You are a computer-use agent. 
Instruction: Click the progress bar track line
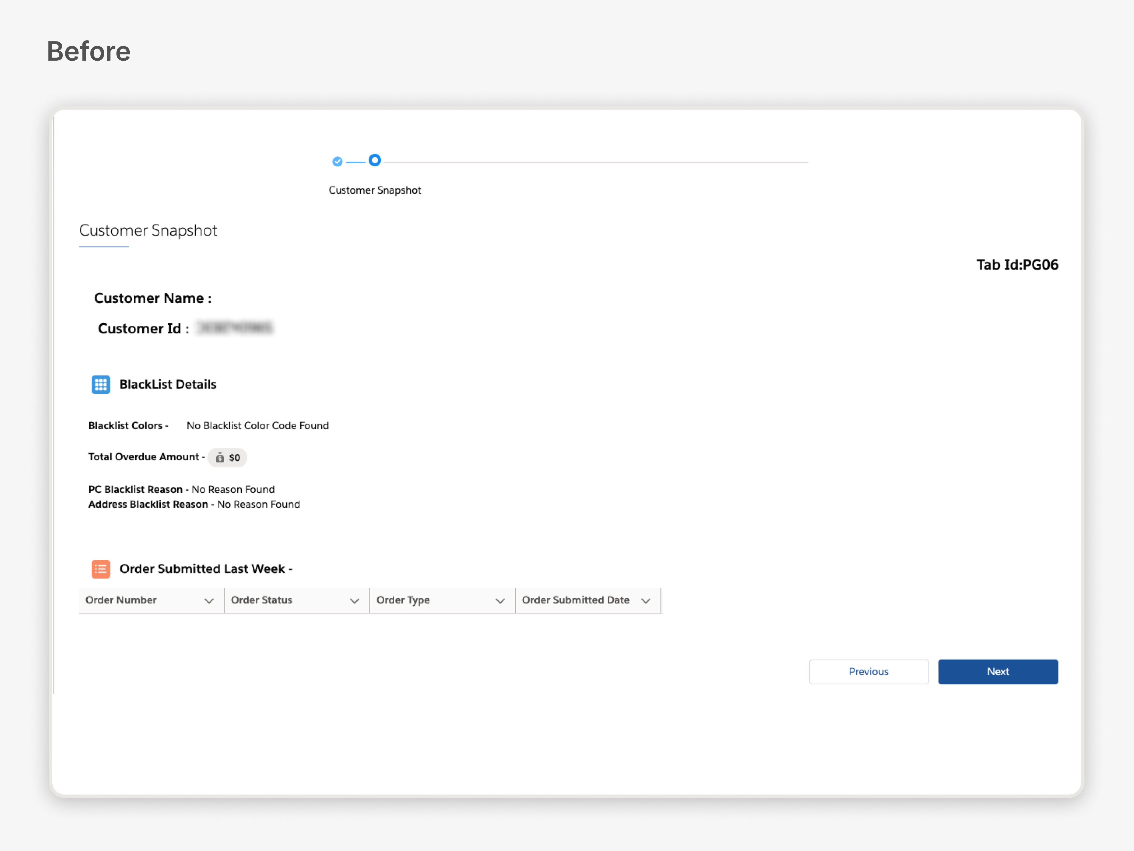click(595, 162)
